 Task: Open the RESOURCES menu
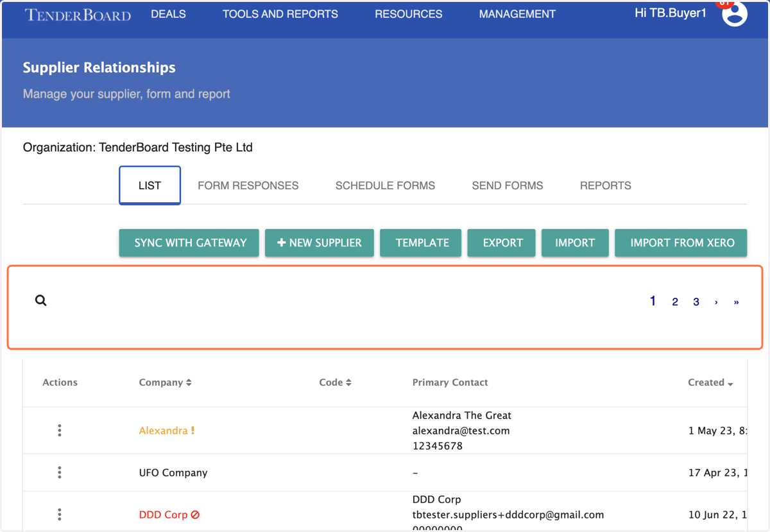(409, 14)
